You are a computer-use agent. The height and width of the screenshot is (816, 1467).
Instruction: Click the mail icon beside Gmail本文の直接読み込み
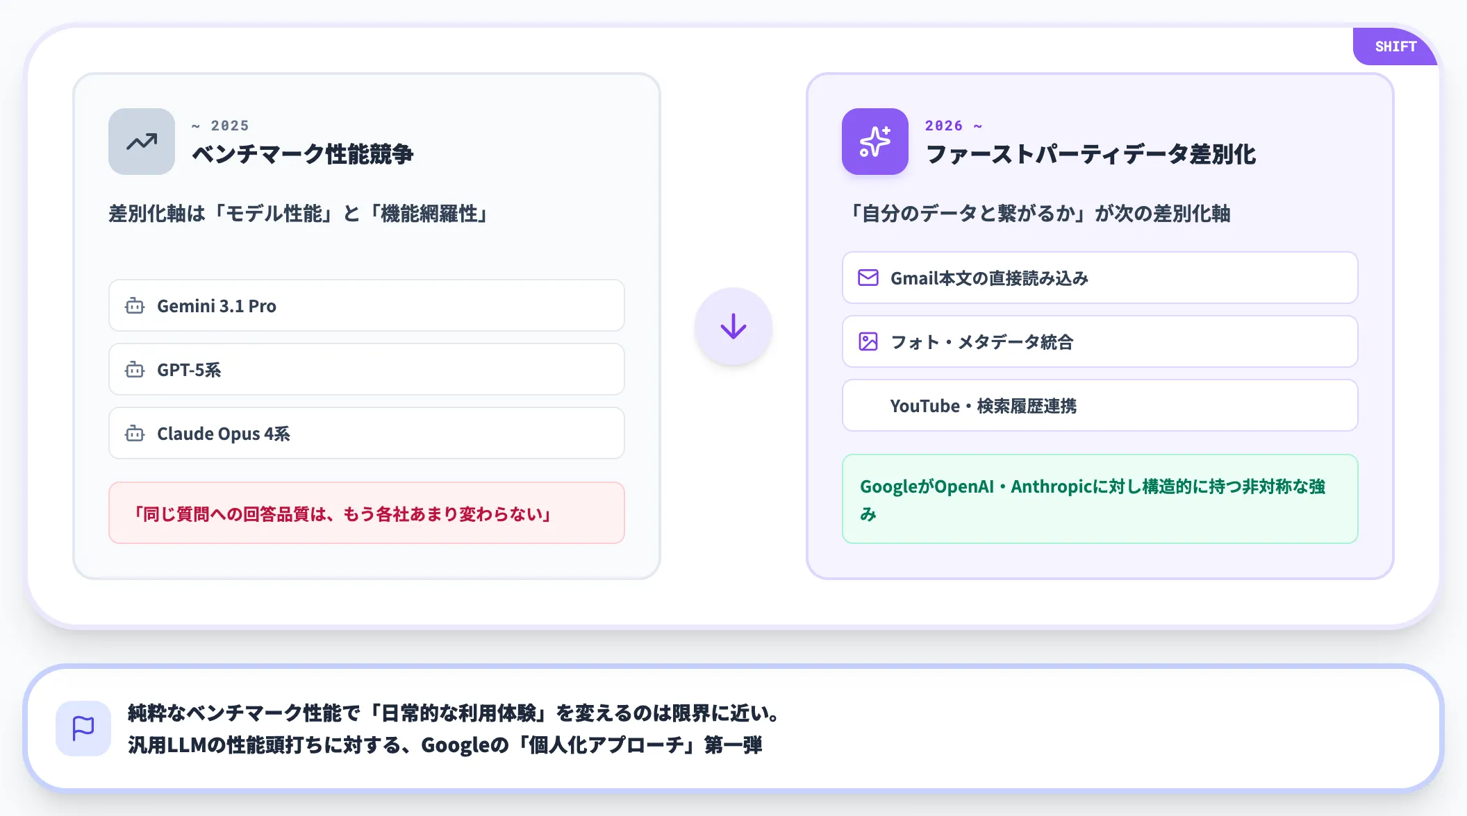(868, 278)
